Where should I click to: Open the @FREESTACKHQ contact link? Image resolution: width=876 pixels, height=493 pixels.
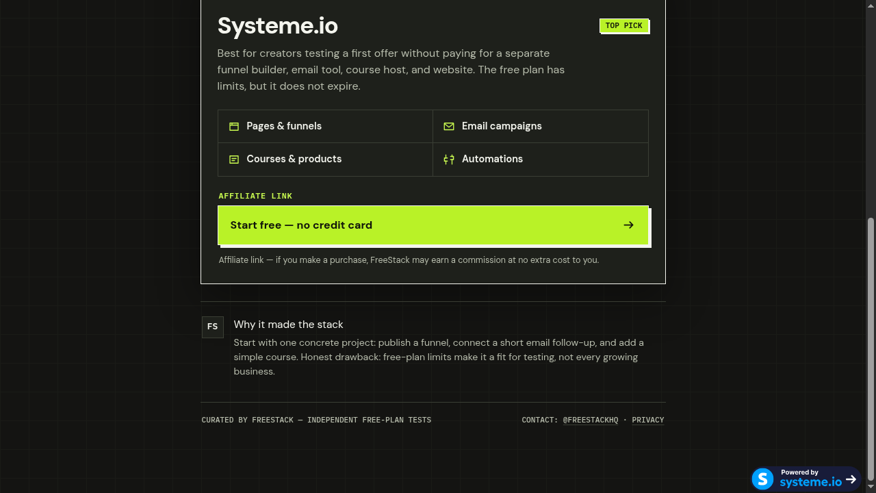tap(591, 420)
